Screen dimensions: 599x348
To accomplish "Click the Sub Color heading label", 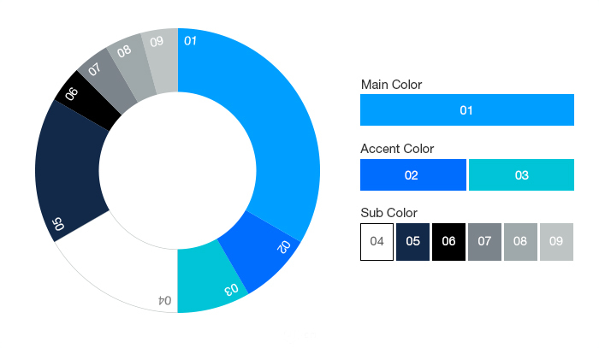I will pyautogui.click(x=388, y=212).
